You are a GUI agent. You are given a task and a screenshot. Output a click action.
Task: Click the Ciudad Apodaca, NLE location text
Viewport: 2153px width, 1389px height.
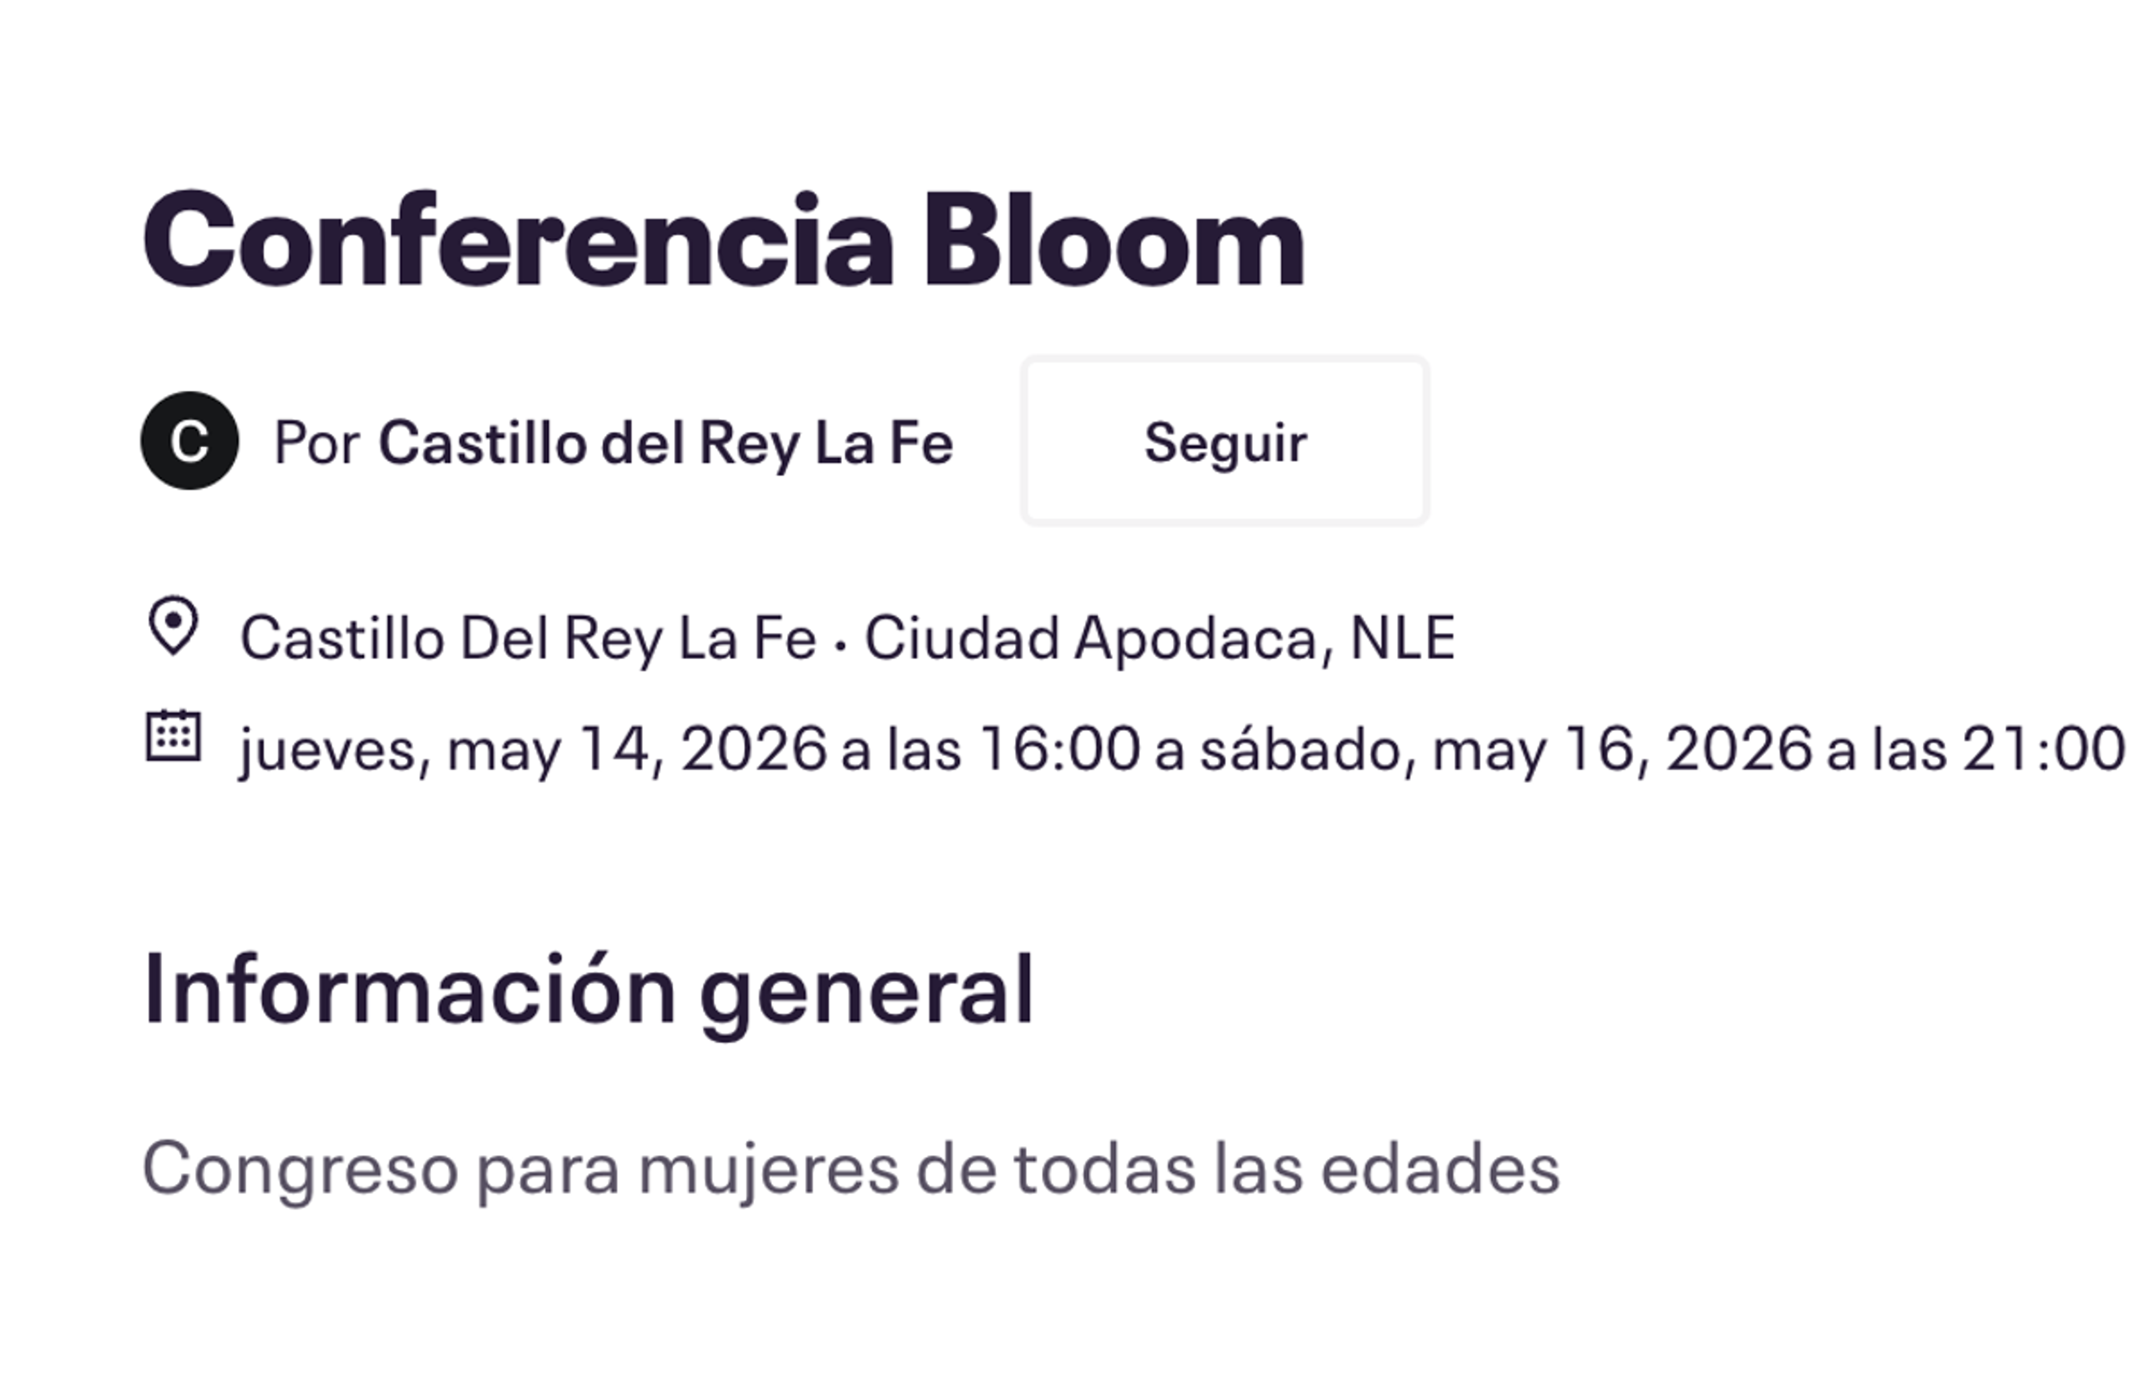[x=1159, y=638]
